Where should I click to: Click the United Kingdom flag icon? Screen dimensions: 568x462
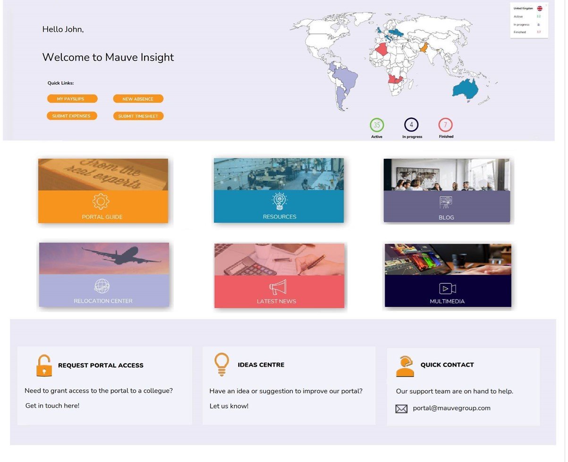(540, 8)
